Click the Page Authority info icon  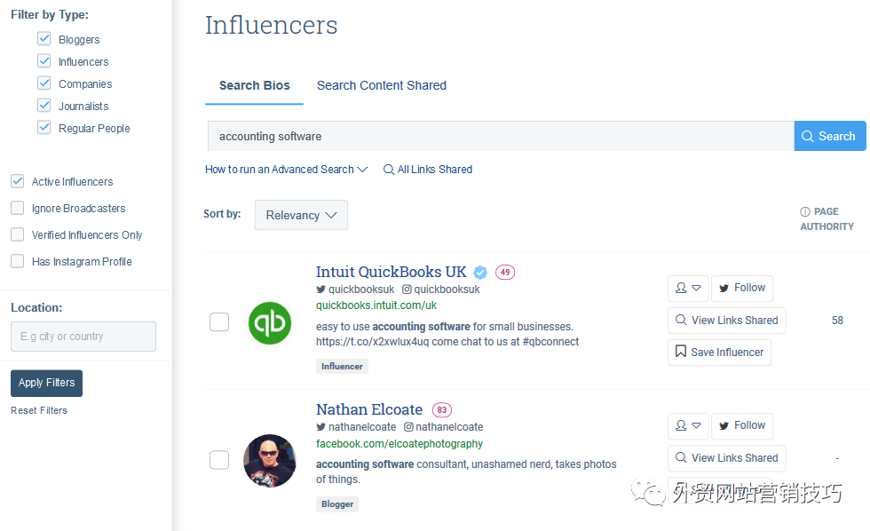(805, 211)
